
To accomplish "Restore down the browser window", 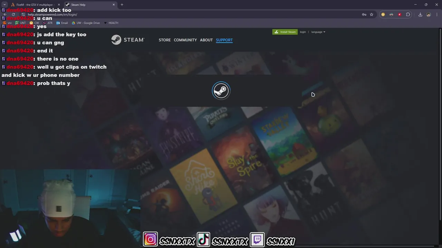I will [426, 4].
